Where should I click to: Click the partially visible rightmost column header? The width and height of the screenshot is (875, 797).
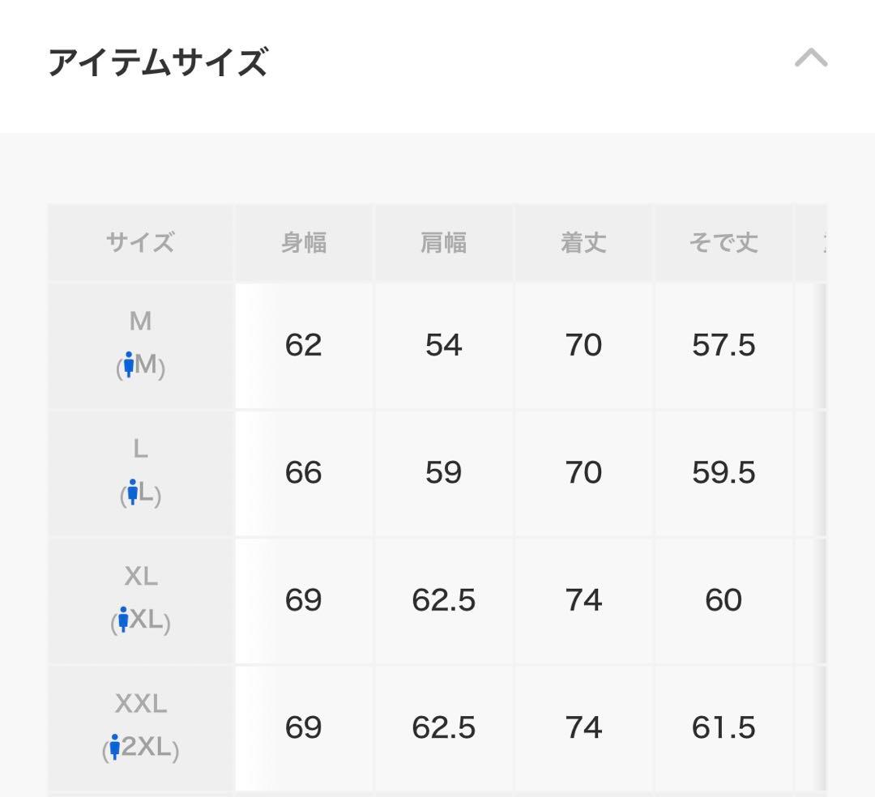tap(821, 242)
